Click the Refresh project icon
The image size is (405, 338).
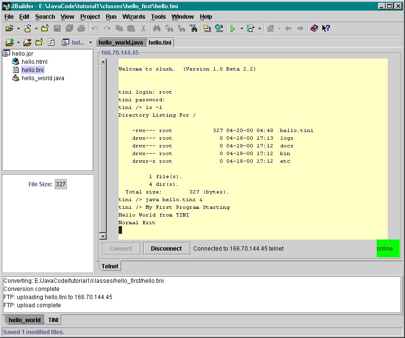[x=51, y=42]
